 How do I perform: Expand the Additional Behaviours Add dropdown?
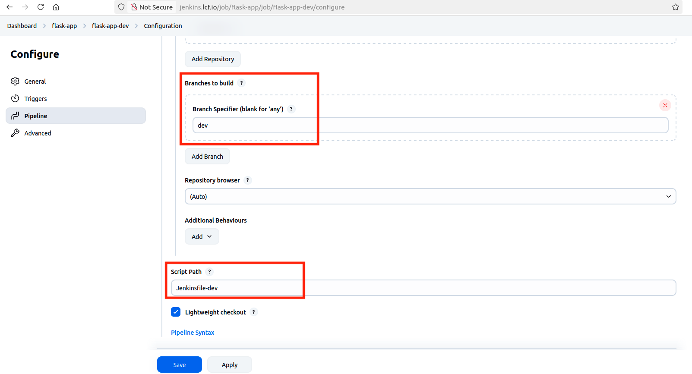[x=202, y=237]
